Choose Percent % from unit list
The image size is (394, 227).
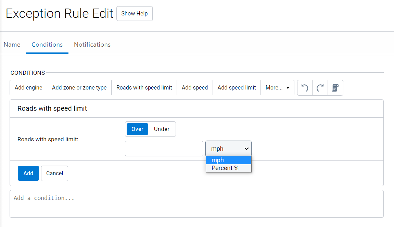coord(225,168)
